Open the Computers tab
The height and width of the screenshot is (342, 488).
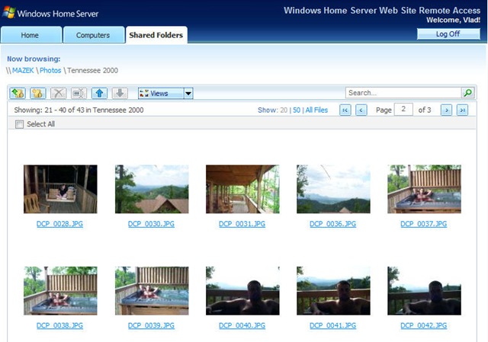(x=92, y=35)
